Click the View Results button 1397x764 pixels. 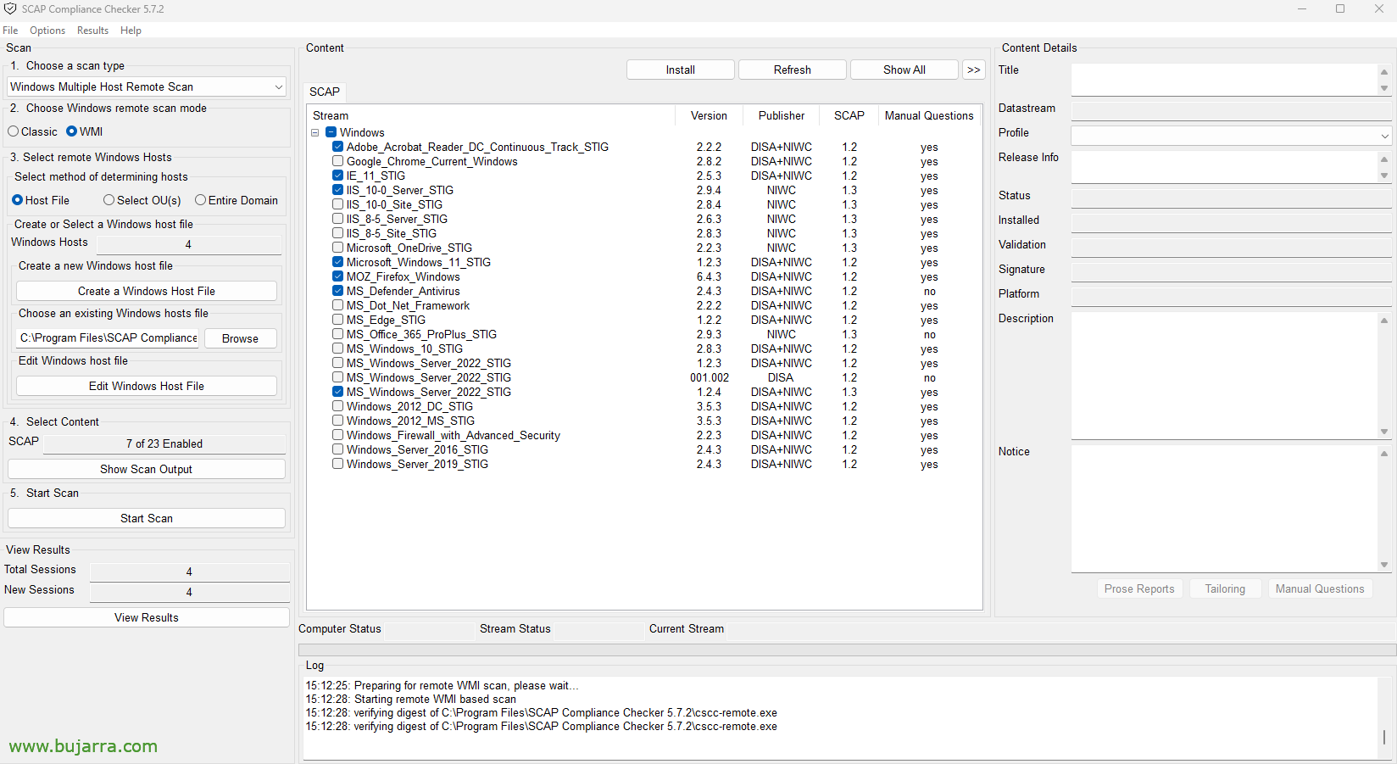[147, 617]
